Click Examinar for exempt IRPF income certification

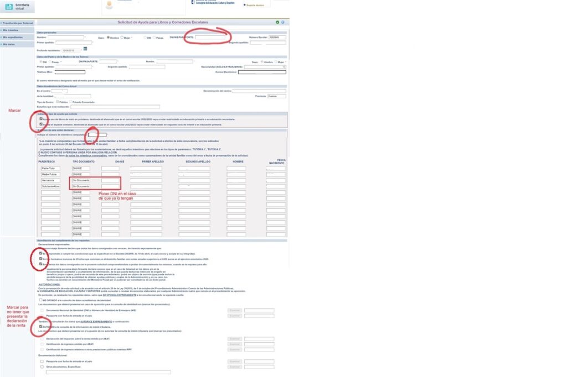pyautogui.click(x=235, y=349)
